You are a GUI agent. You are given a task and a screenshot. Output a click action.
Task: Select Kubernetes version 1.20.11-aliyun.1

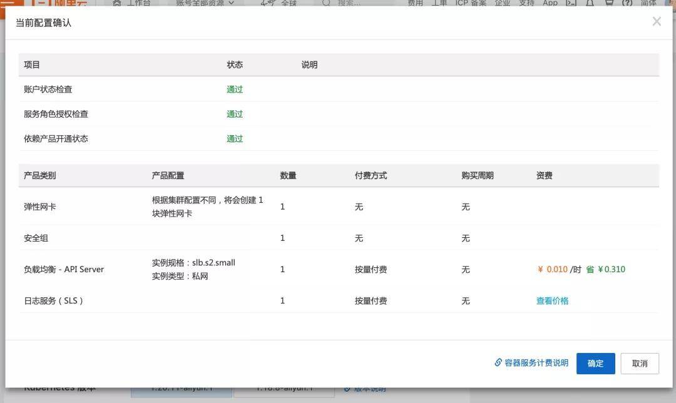(182, 389)
